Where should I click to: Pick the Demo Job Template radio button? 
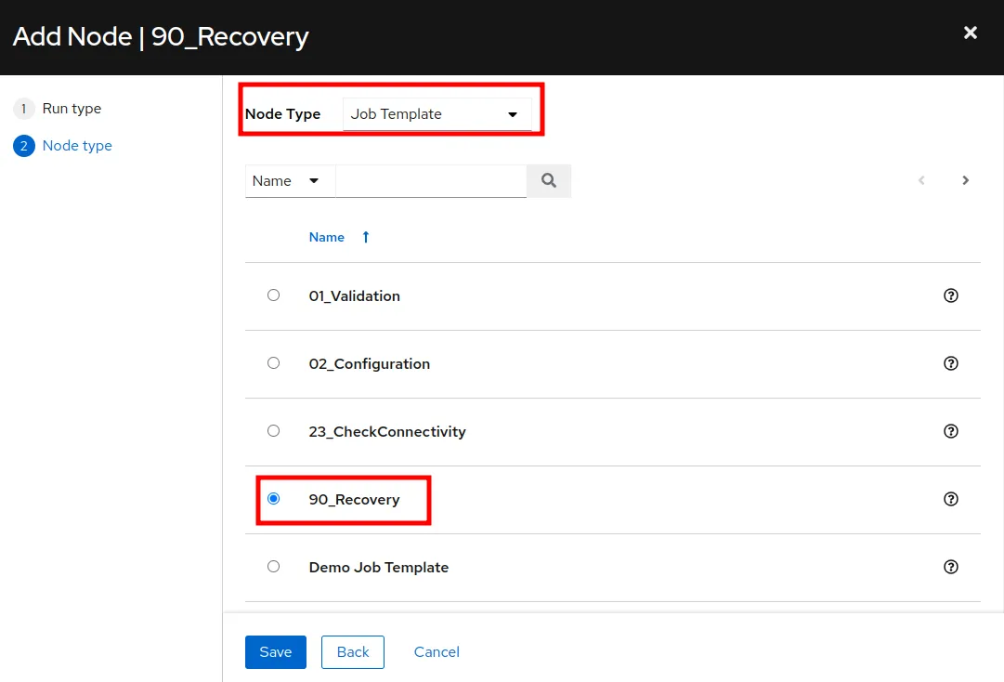(x=273, y=566)
